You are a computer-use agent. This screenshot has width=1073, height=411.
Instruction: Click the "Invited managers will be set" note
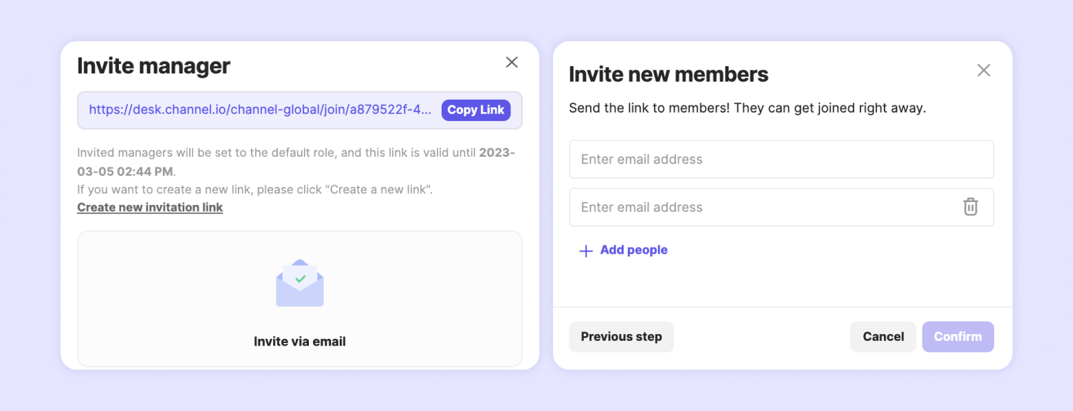tap(206, 153)
